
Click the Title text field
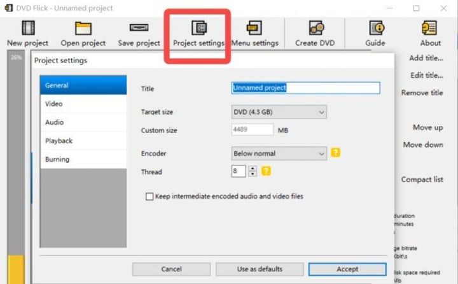(x=305, y=88)
